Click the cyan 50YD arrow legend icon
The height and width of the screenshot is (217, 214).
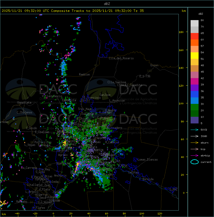[194, 130]
